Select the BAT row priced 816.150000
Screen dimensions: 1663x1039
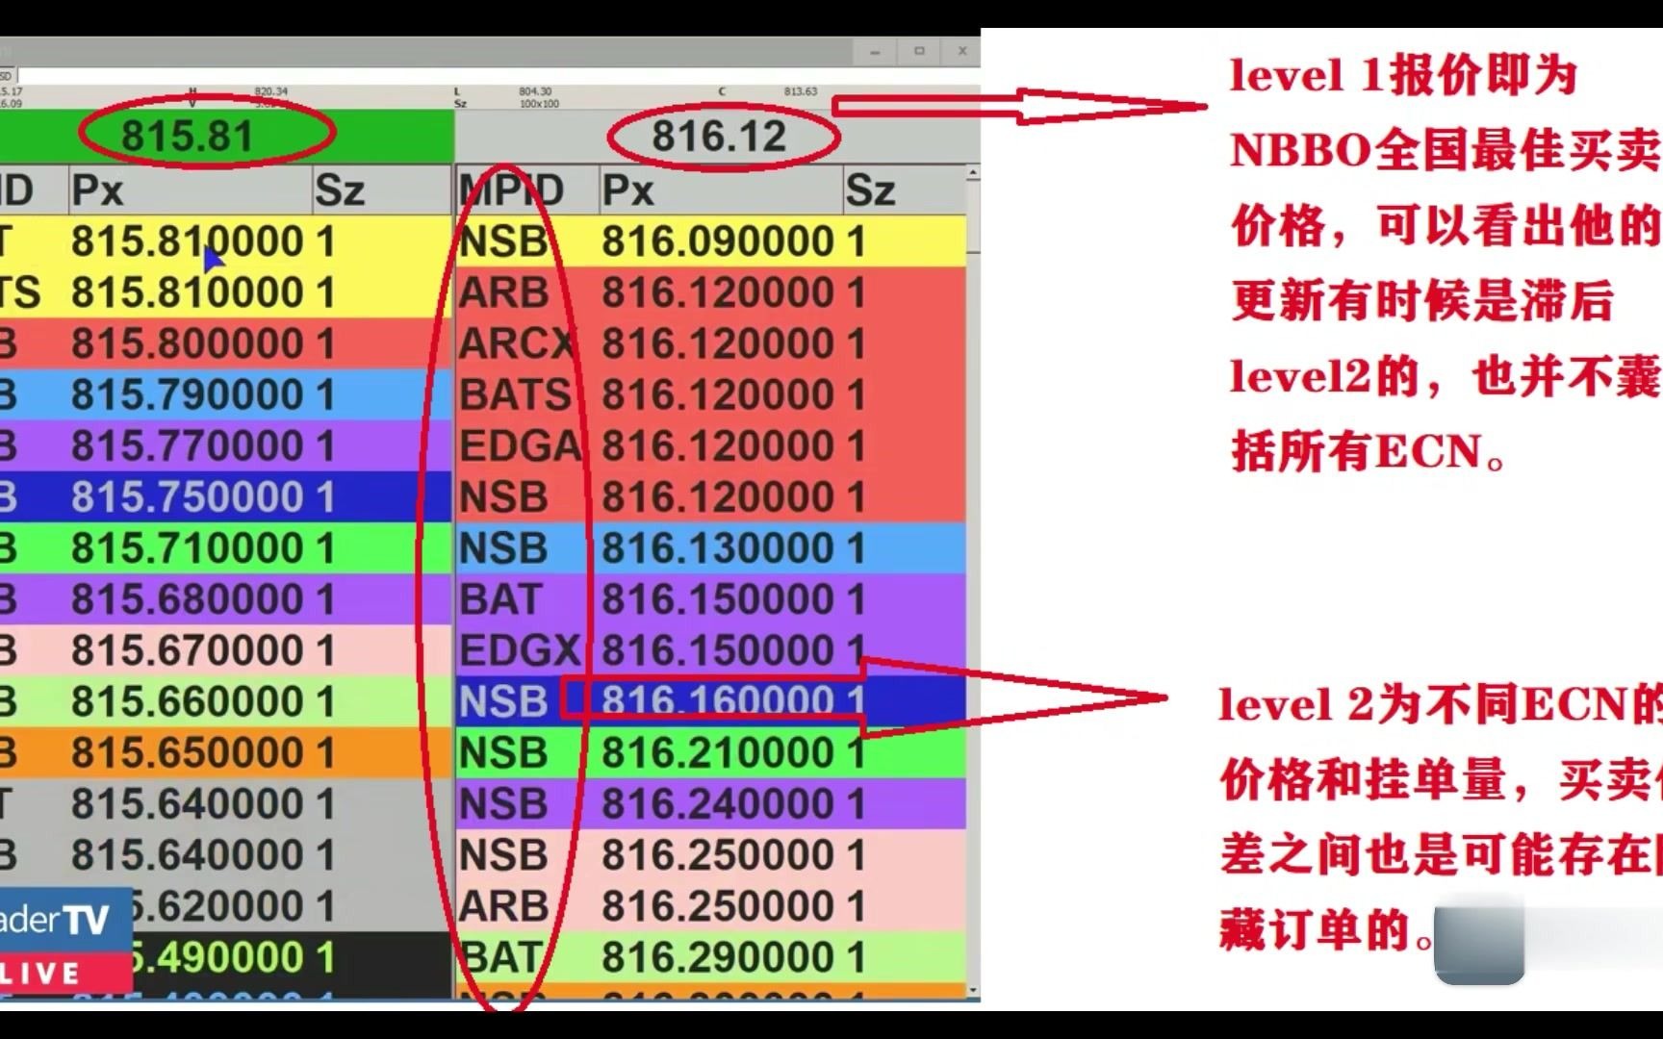[x=710, y=599]
